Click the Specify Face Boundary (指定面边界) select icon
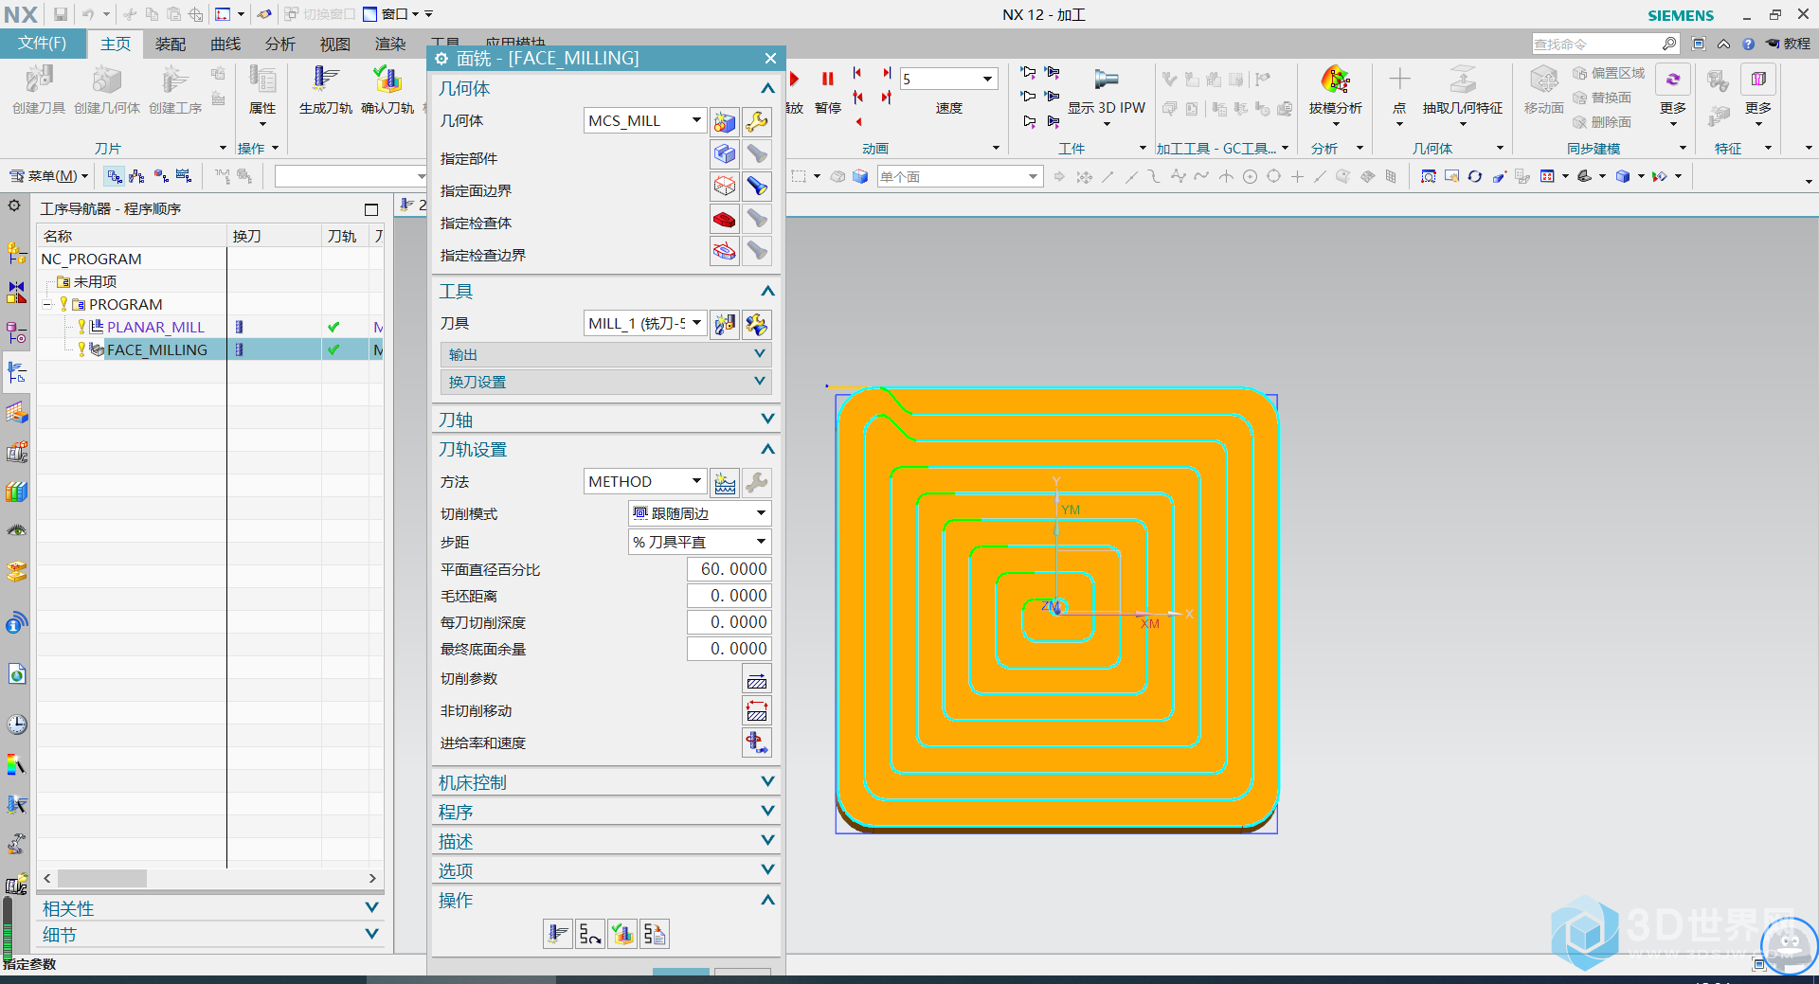 (725, 186)
